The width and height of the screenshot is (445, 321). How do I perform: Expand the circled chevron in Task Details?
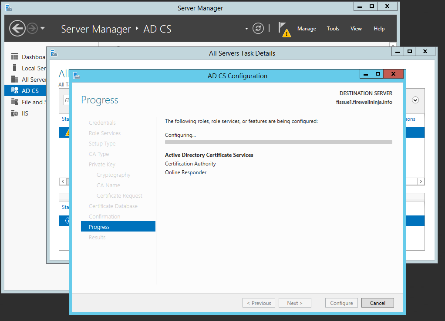pos(415,100)
